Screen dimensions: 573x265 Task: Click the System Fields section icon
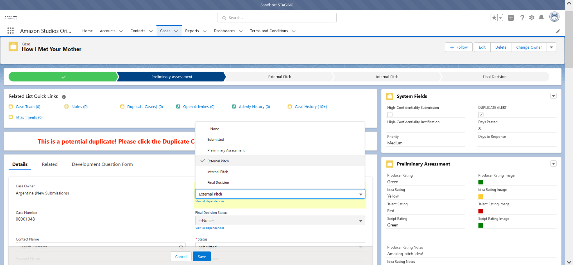[x=390, y=96]
